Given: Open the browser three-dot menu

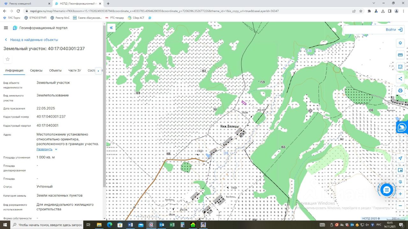Looking at the screenshot, I should [x=403, y=11].
